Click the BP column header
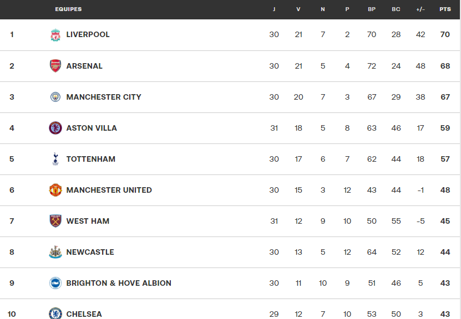The image size is (461, 319). point(372,9)
